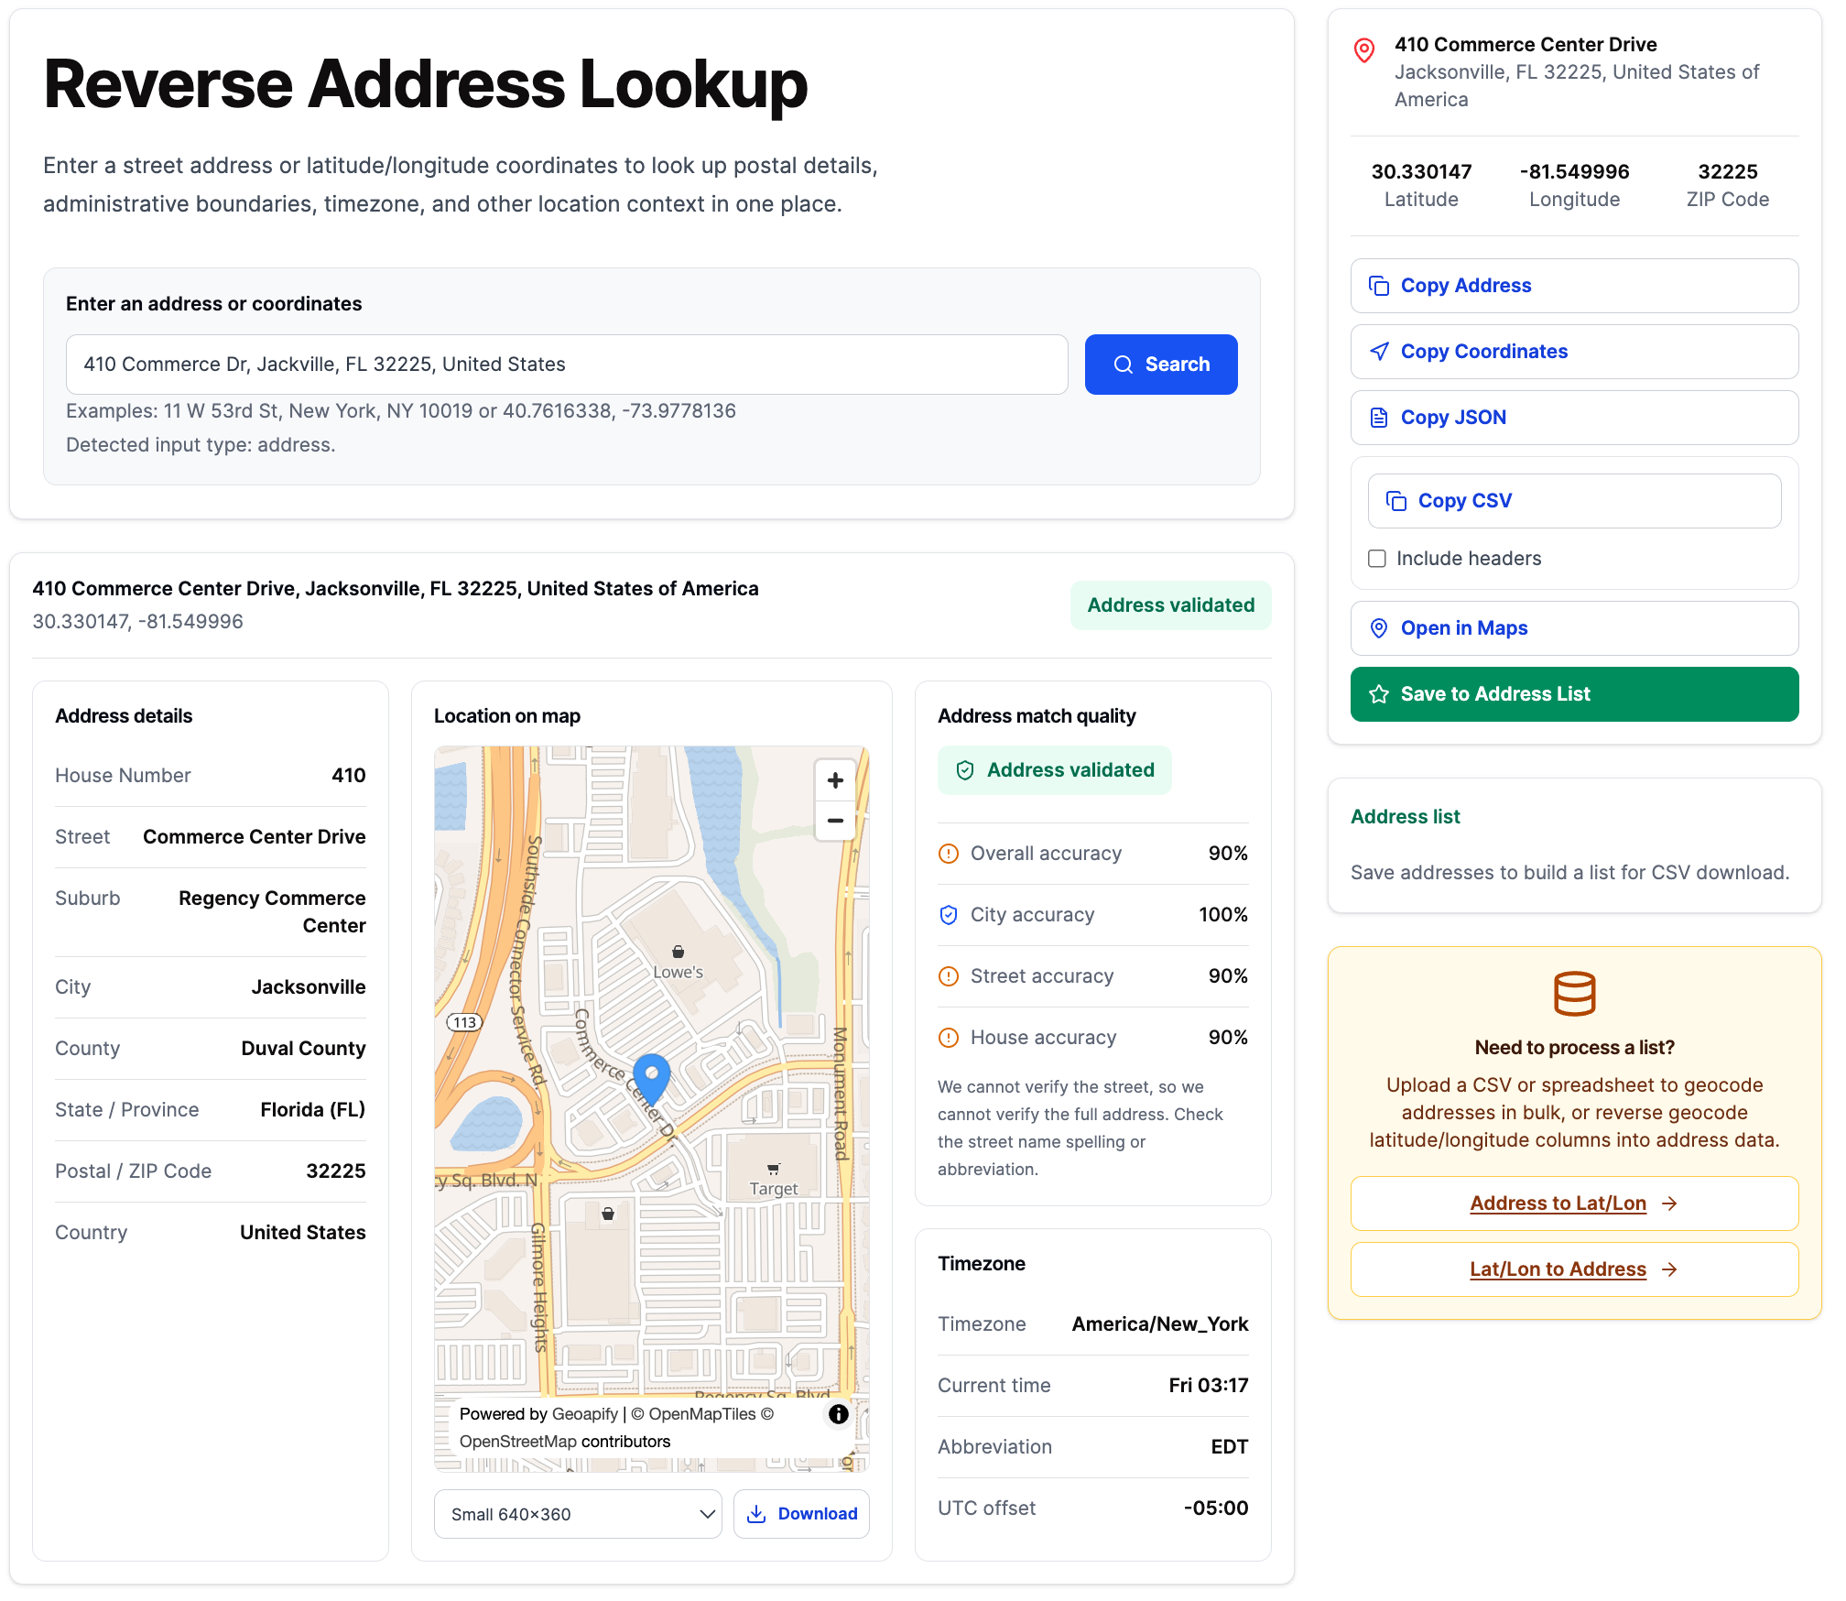Click the UTC offset -05:00 value
This screenshot has height=1601, width=1846.
1216,1508
